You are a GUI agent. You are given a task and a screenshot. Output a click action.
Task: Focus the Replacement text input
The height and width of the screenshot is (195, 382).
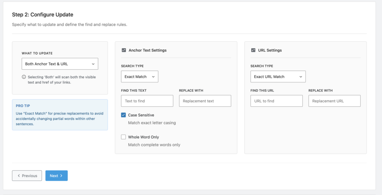coord(205,101)
